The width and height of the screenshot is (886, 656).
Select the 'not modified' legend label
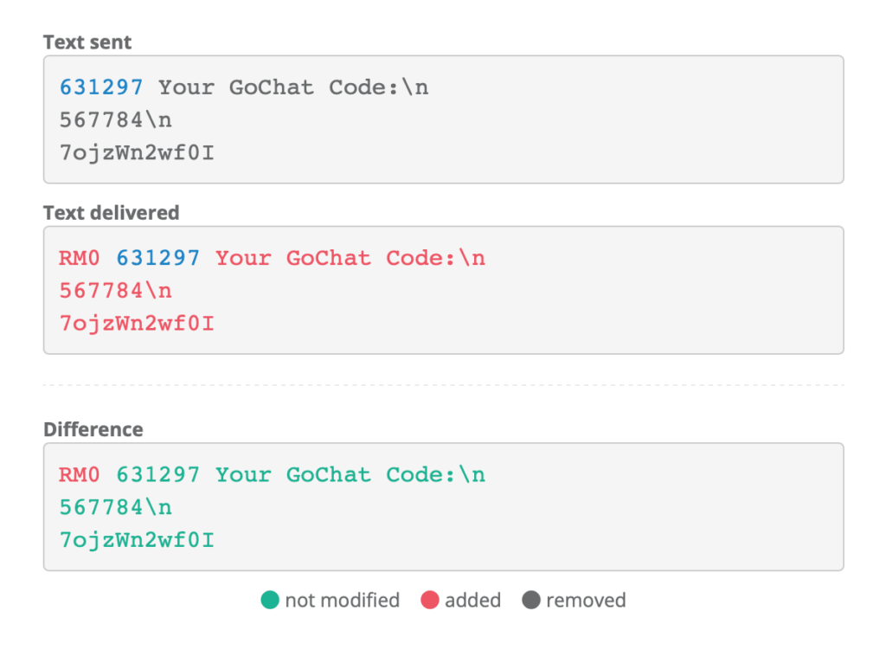(x=343, y=600)
